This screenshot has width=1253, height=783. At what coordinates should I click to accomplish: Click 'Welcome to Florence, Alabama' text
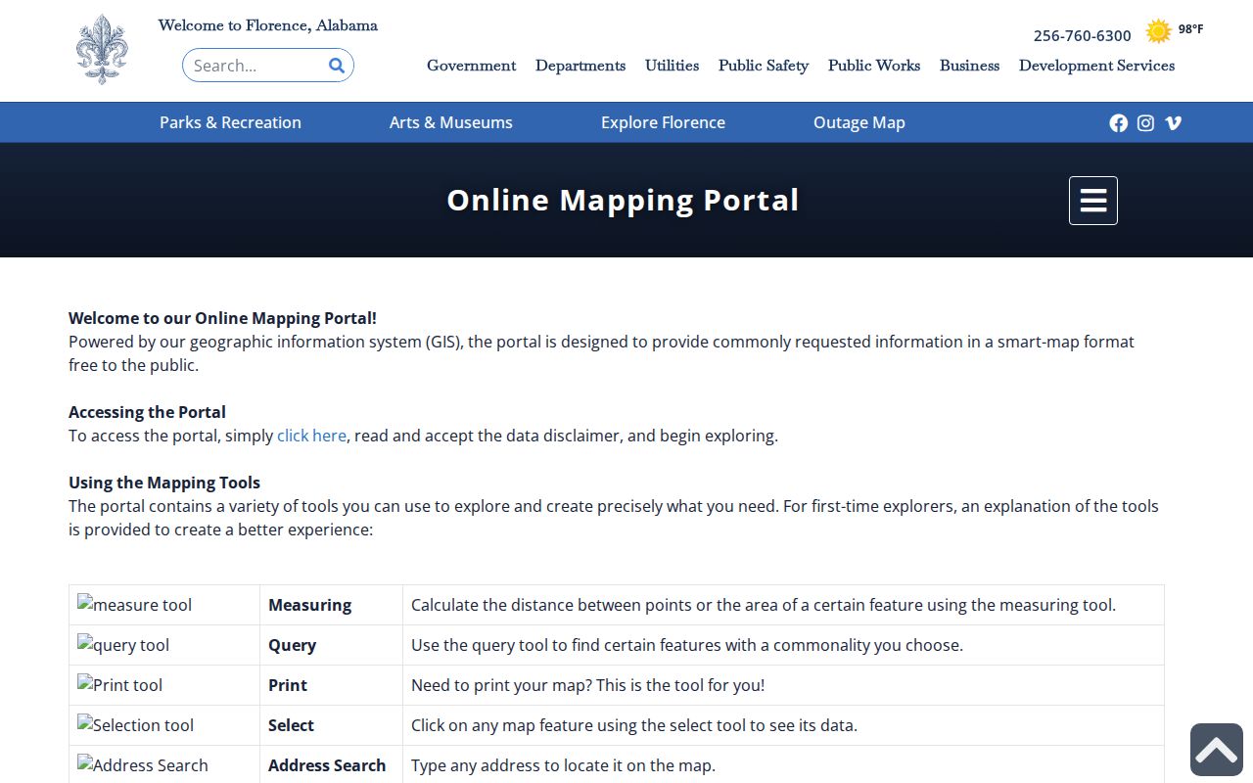(x=268, y=25)
